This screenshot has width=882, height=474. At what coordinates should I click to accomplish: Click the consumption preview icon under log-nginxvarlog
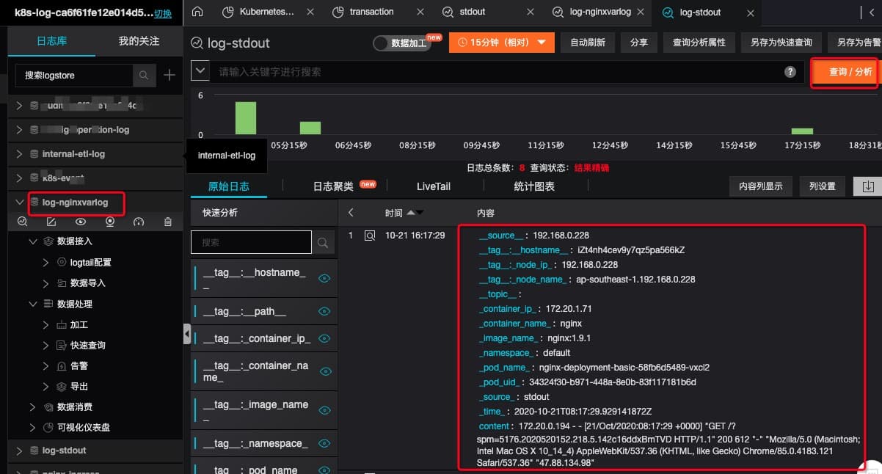tap(110, 222)
